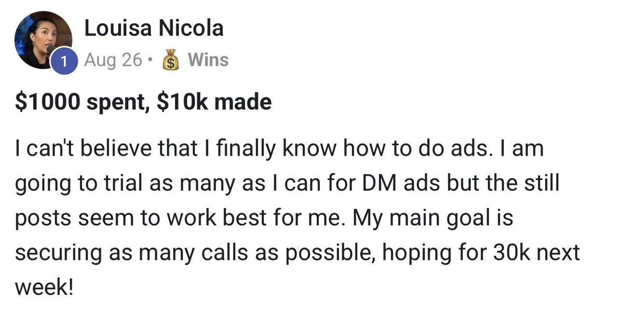Open the author name Louisa Nicola
Image resolution: width=622 pixels, height=319 pixels.
pyautogui.click(x=153, y=29)
